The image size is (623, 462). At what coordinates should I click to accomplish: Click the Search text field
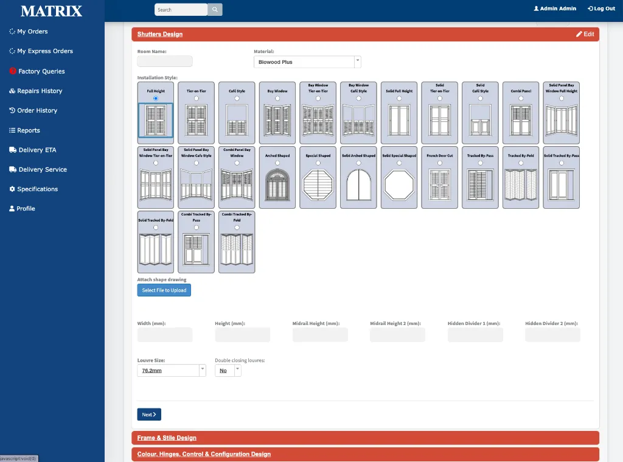(181, 10)
